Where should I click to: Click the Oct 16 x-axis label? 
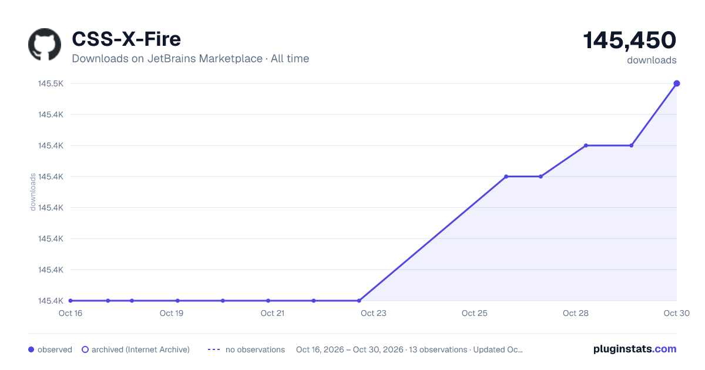70,313
